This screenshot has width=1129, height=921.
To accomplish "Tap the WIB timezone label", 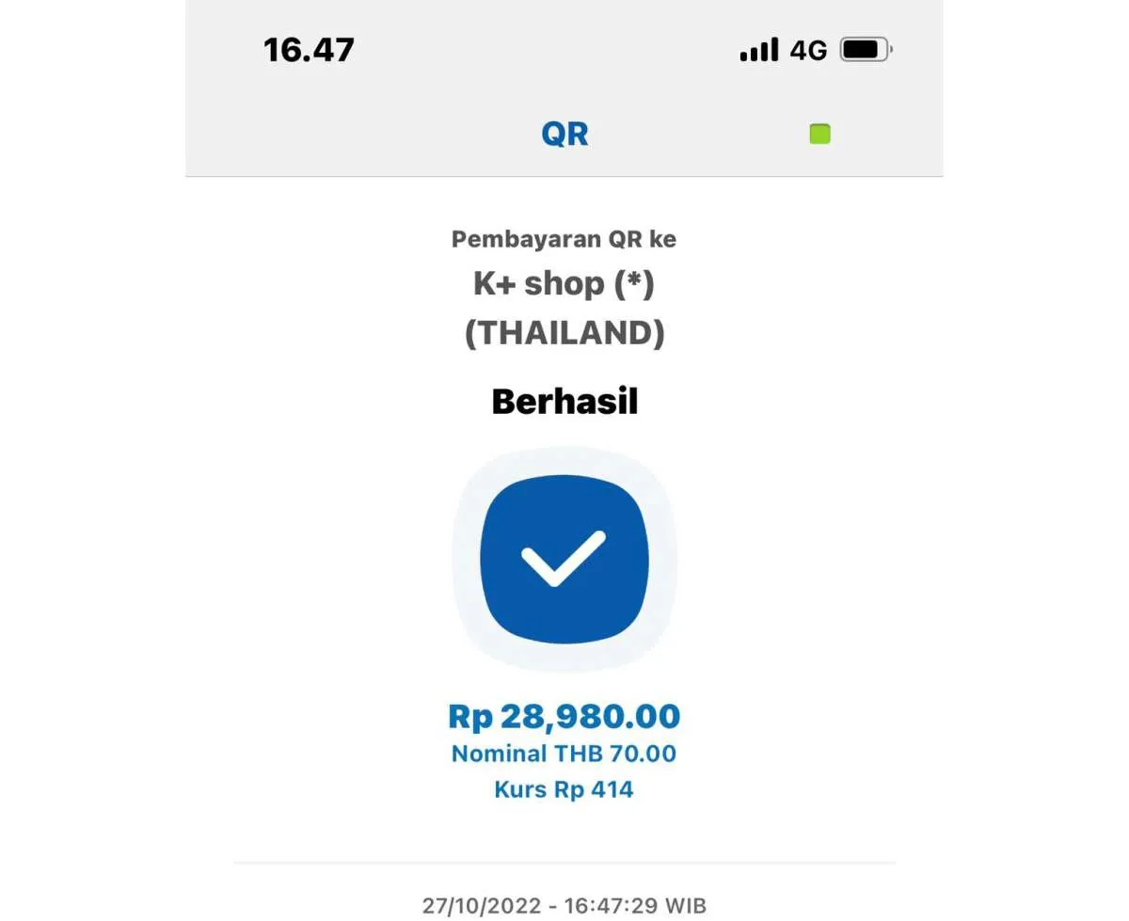I will [686, 906].
